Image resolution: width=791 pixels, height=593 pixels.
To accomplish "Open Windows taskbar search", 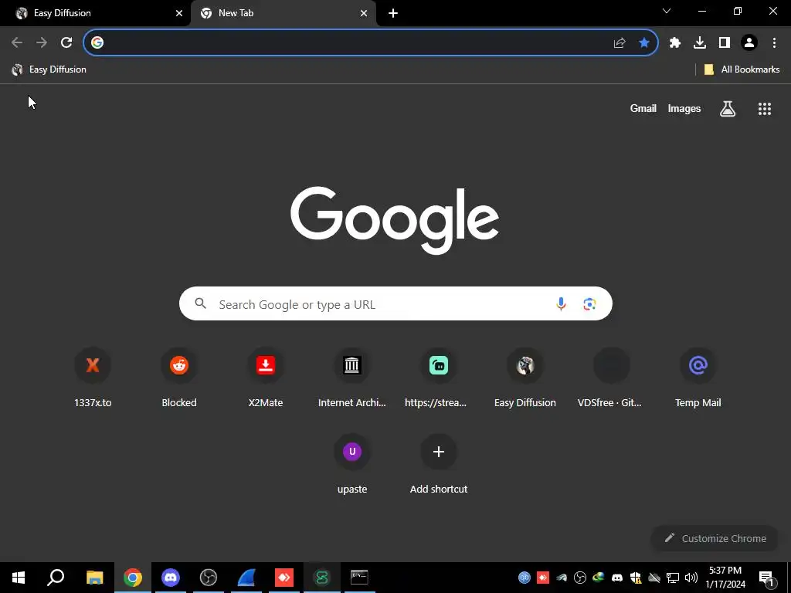I will [x=56, y=578].
